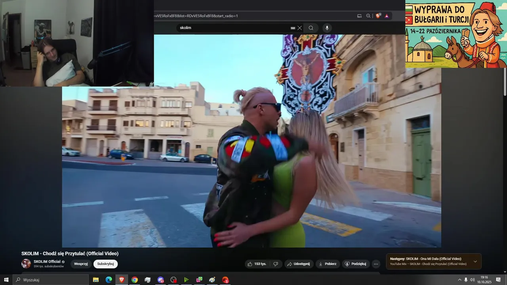This screenshot has height=285, width=507.
Task: Switch to Brave browser in taskbar
Action: click(122, 280)
